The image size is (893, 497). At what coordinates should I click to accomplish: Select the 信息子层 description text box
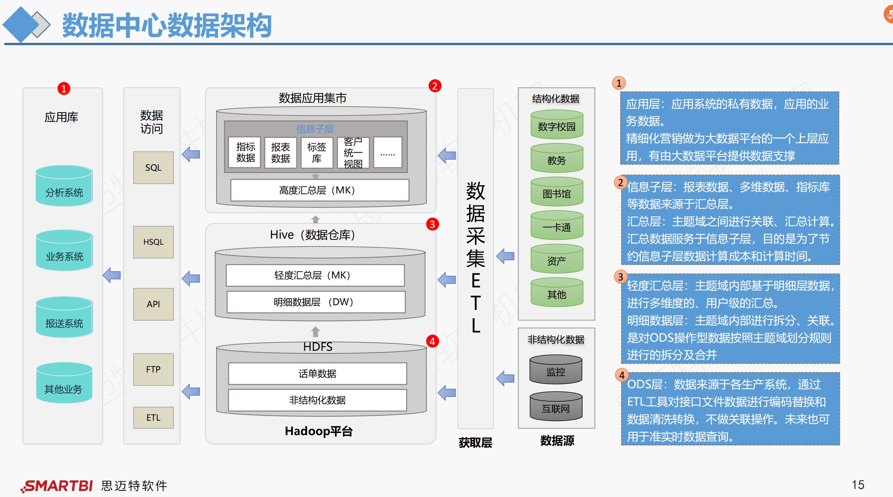tap(730, 220)
